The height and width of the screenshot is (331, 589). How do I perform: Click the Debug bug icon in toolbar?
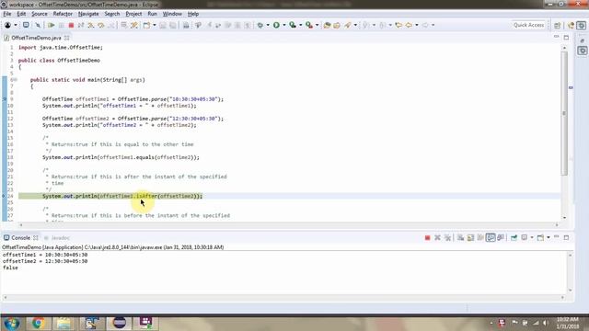click(260, 25)
